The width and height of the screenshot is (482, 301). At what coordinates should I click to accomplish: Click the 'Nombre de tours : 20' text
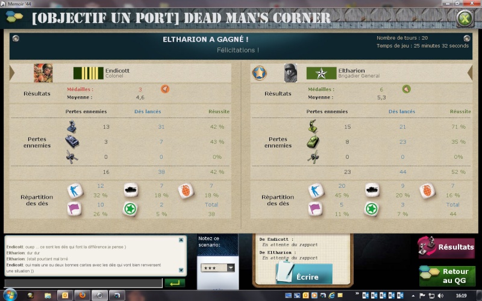tap(402, 38)
